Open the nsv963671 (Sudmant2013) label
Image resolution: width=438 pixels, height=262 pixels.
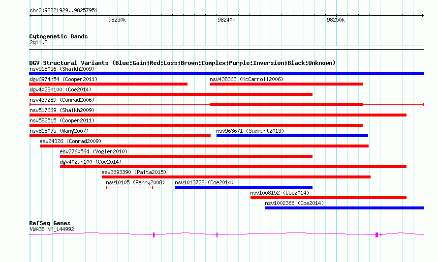(250, 131)
